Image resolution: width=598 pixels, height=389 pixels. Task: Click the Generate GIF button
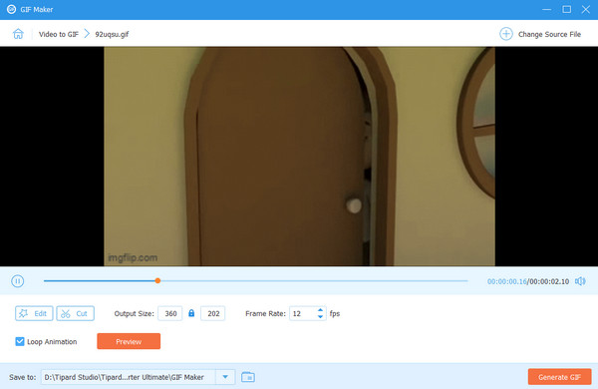click(559, 377)
